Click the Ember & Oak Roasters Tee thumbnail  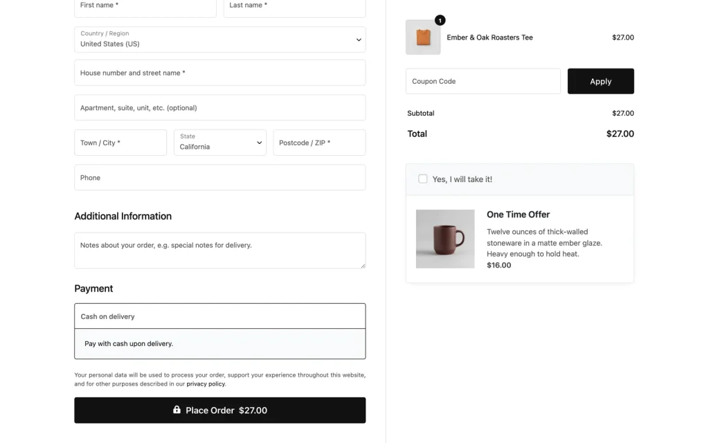(423, 37)
